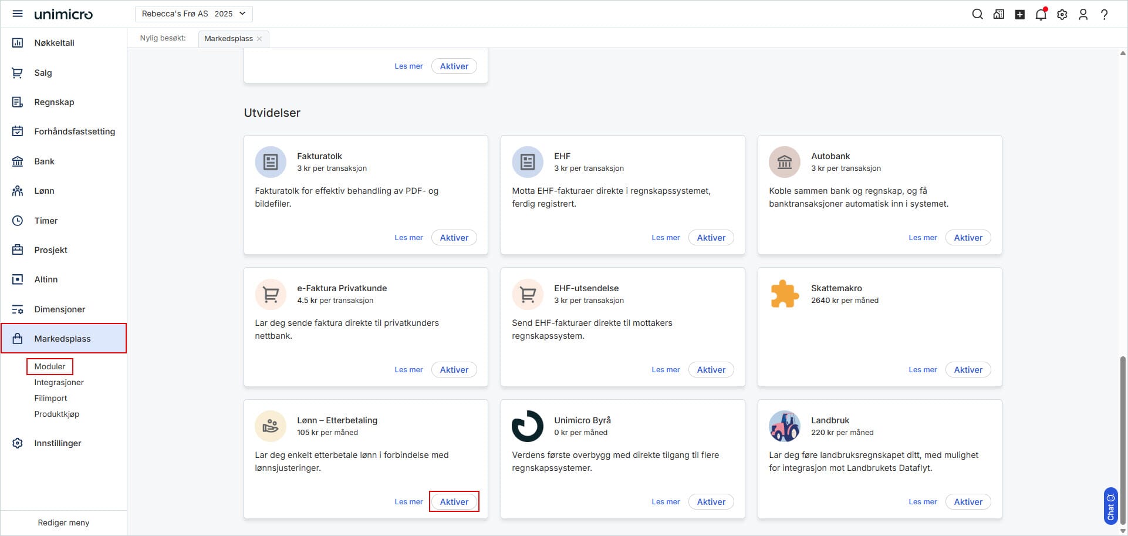Activate the Lønn – Etterbetaling module
Viewport: 1128px width, 536px height.
click(454, 502)
